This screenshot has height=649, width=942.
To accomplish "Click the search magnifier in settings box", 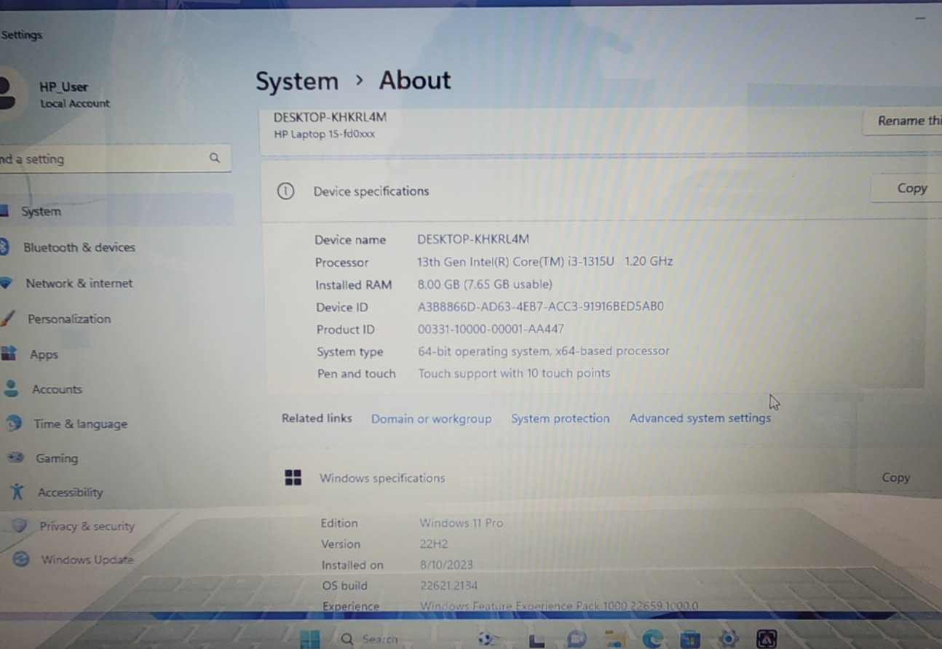I will (215, 158).
